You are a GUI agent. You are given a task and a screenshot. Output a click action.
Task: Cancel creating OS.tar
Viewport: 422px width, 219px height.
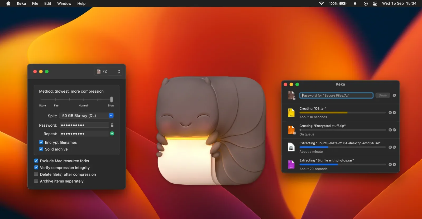(394, 113)
